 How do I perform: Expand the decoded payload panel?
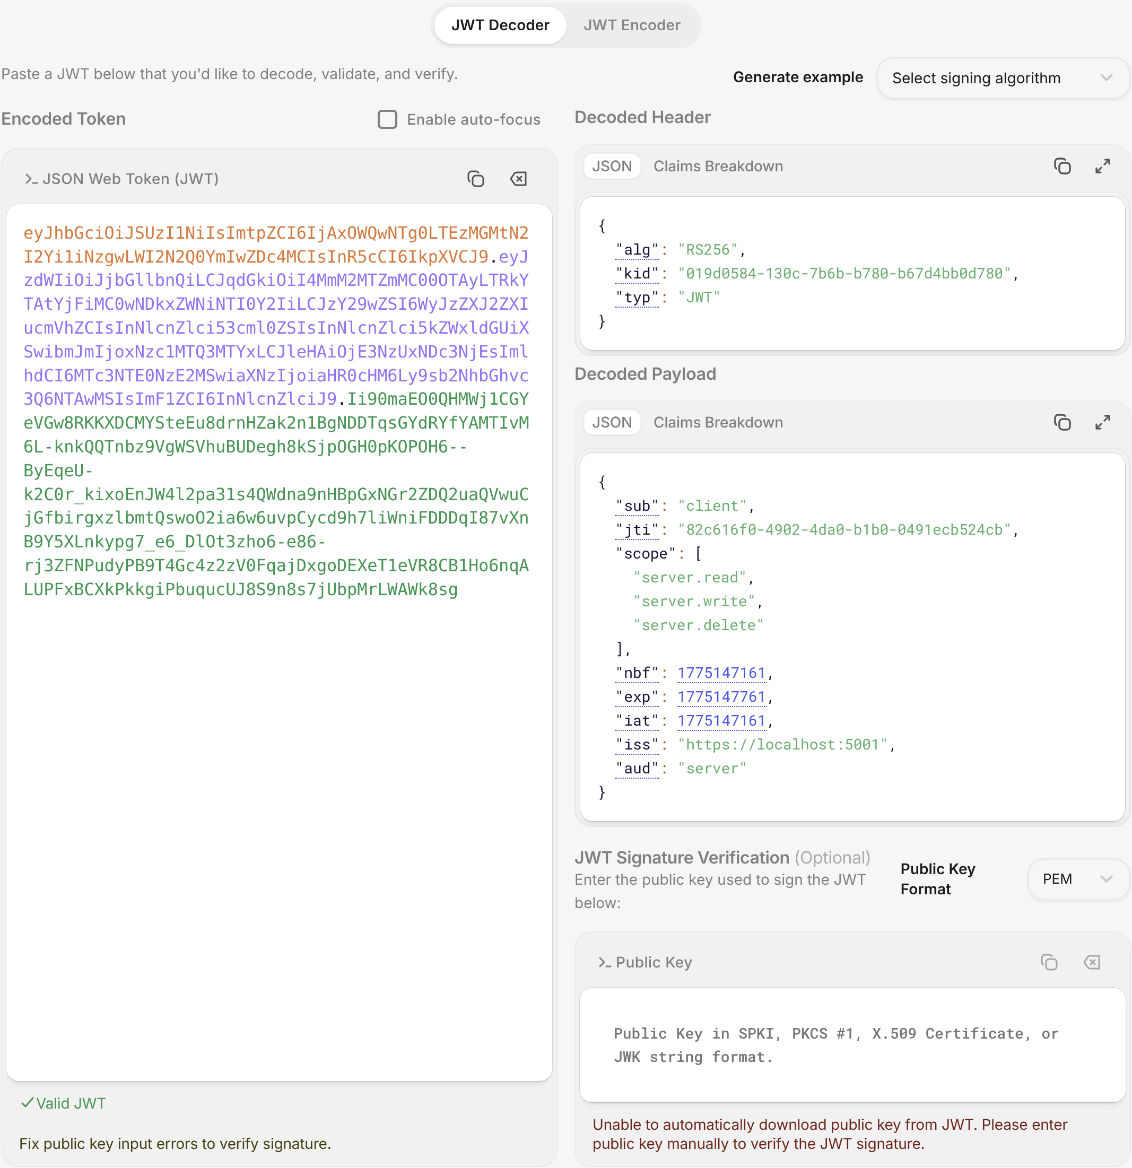1102,423
